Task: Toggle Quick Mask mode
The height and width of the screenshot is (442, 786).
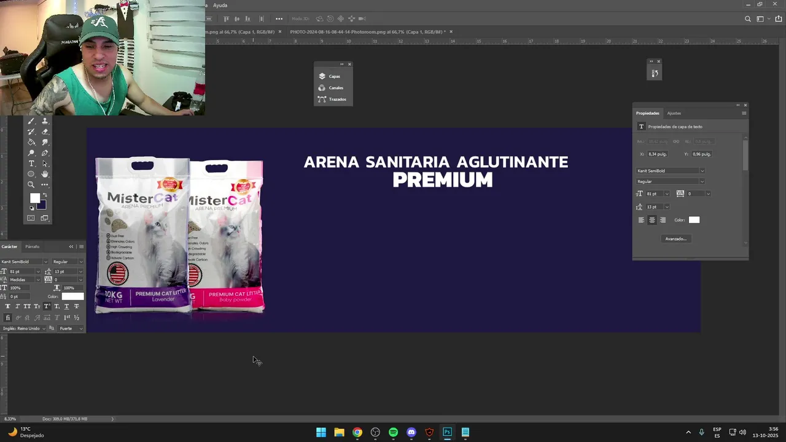Action: pos(31,218)
